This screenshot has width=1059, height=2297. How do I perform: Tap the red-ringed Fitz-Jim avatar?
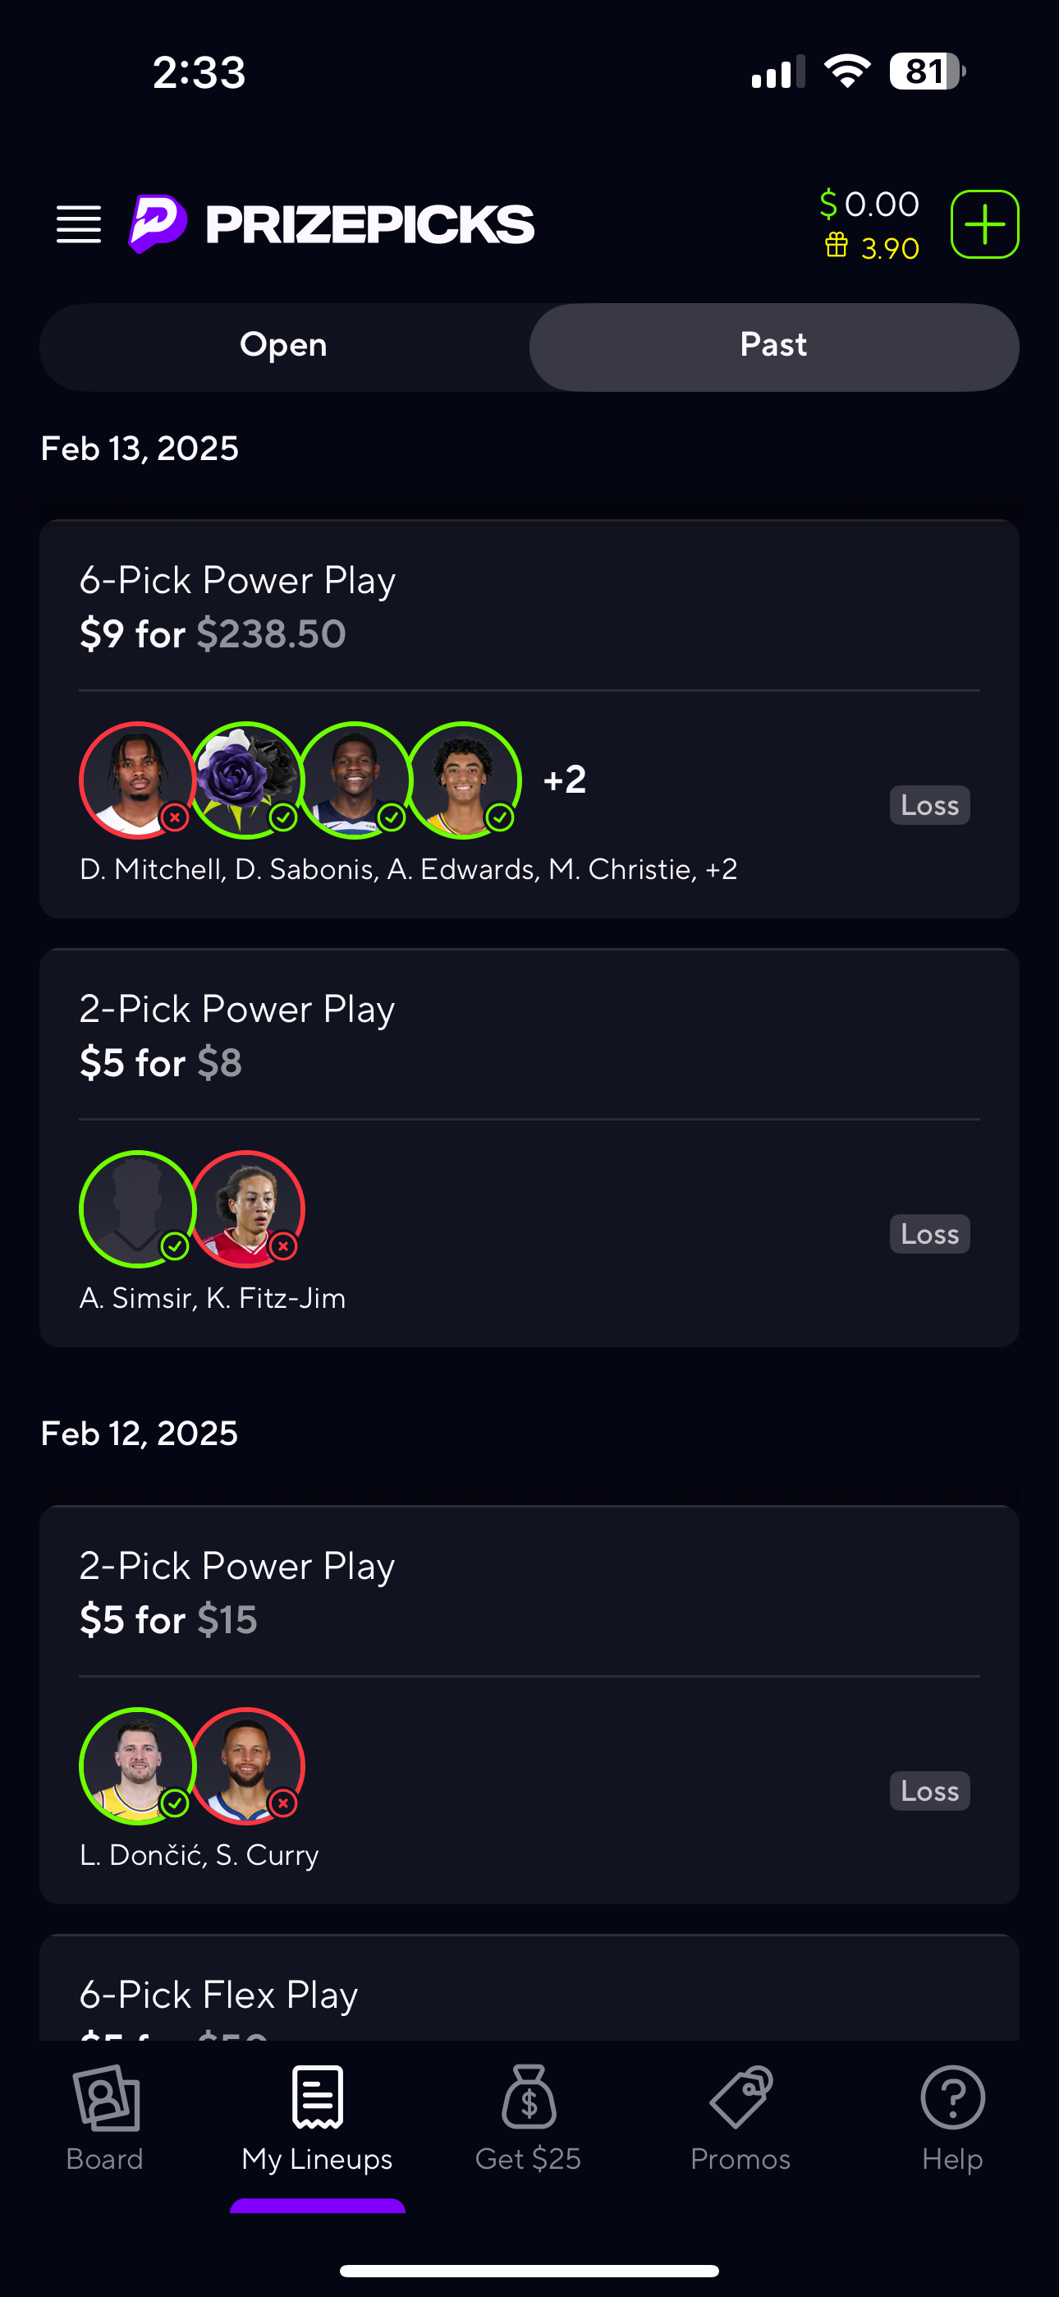click(x=247, y=1208)
